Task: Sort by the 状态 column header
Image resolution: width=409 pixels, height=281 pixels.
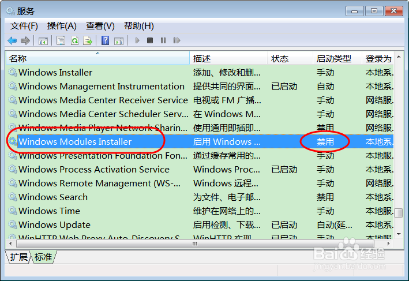Action: [290, 58]
